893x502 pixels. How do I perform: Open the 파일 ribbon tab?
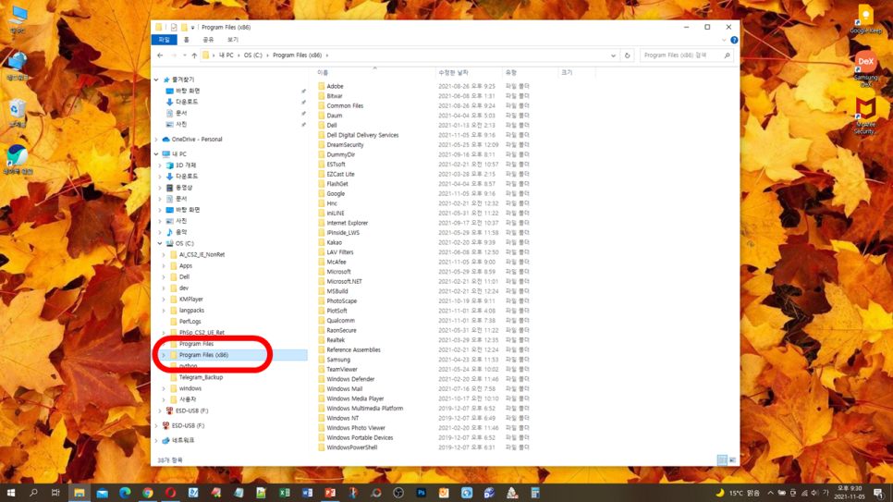click(164, 40)
